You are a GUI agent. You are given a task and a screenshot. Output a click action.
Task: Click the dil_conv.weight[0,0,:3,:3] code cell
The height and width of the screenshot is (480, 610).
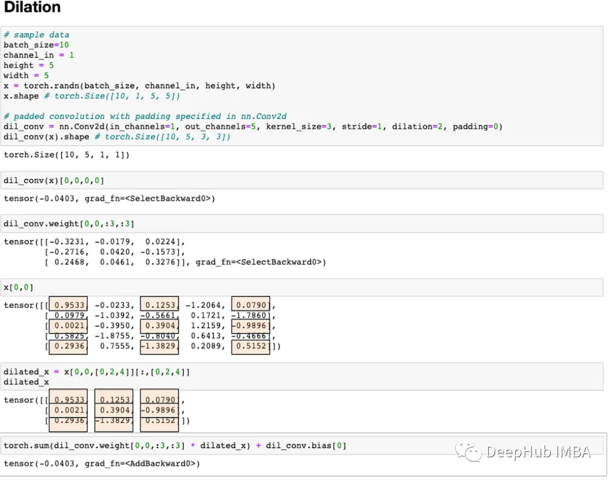tap(302, 224)
